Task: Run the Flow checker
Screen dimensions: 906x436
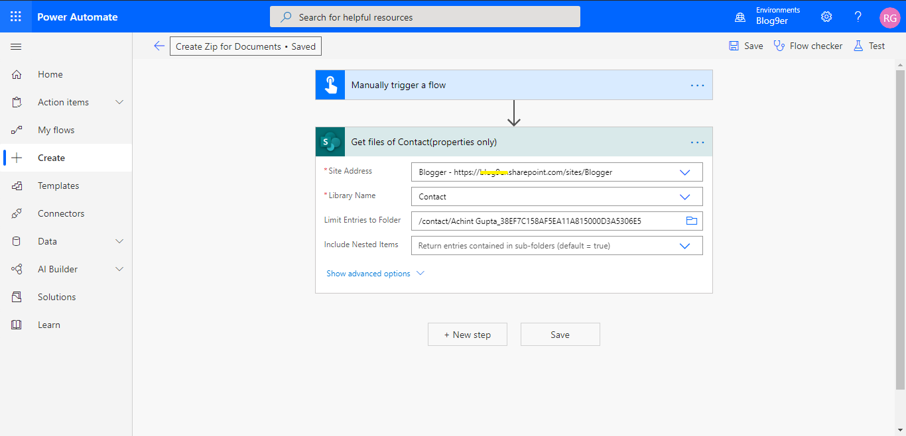Action: (808, 45)
